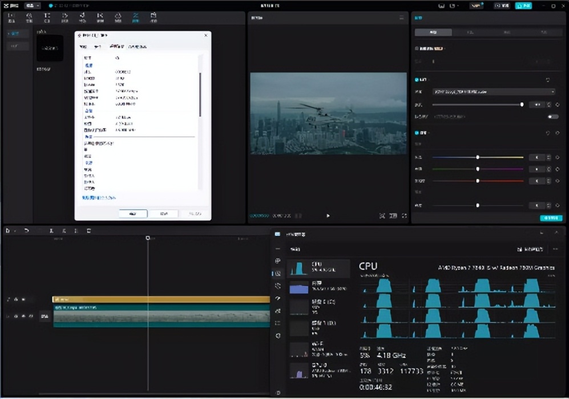Click the Export button at top right

(x=523, y=6)
